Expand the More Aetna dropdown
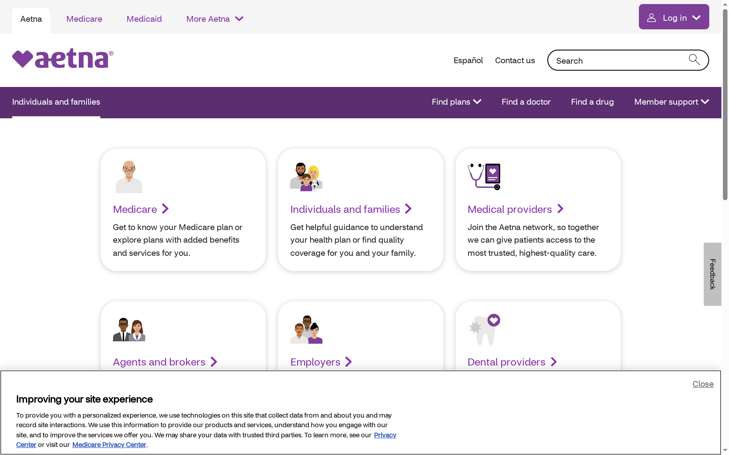The image size is (729, 455). coord(215,19)
